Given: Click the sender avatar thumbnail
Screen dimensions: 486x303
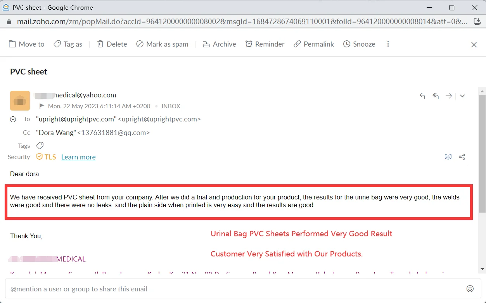Looking at the screenshot, I should click(x=20, y=100).
